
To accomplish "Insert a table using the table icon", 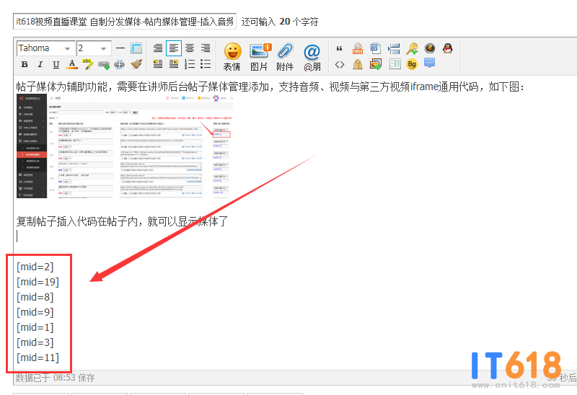I will (x=136, y=48).
